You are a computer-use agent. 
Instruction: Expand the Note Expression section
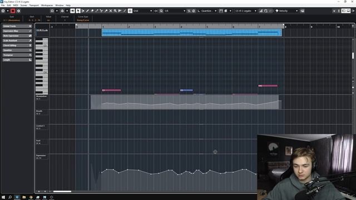(17, 36)
